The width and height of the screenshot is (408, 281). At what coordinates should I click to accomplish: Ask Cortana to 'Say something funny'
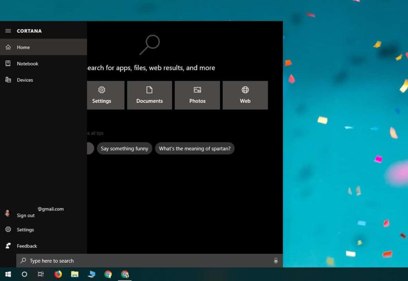[124, 148]
